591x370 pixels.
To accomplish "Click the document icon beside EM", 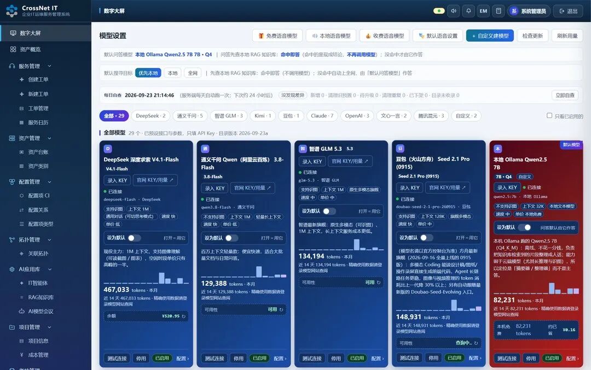I will coord(499,11).
